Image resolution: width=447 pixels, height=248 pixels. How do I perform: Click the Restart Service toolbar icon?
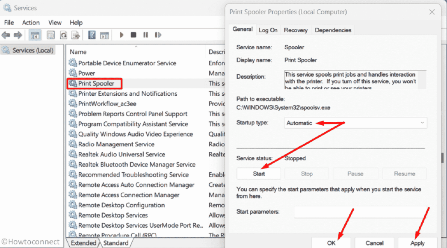point(158,35)
